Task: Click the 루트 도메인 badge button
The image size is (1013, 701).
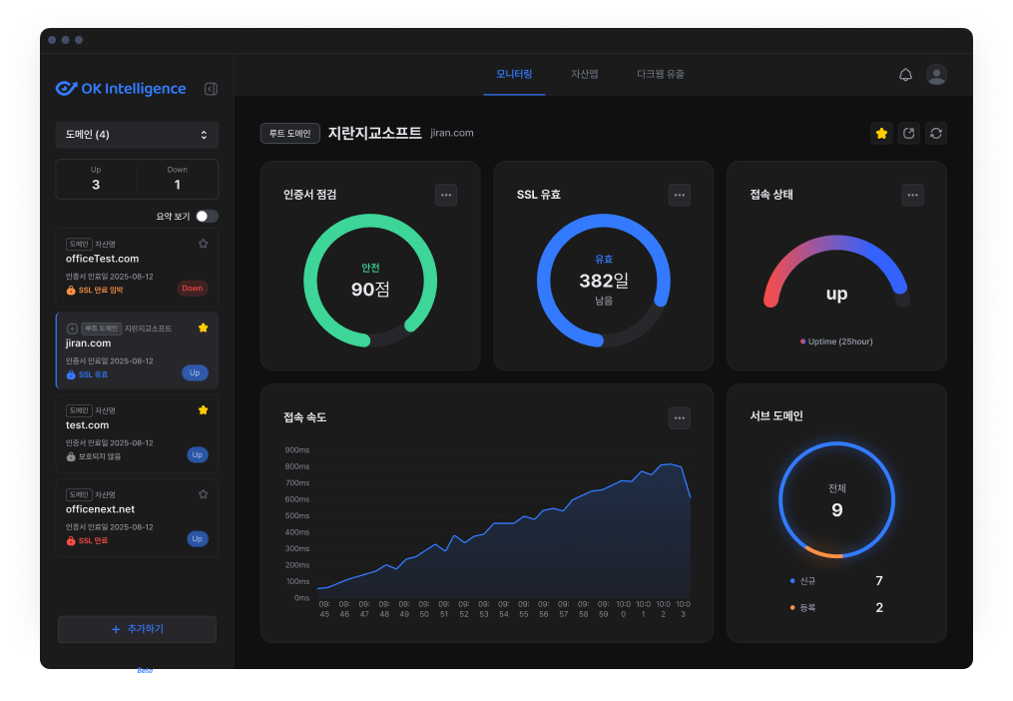Action: pos(290,133)
